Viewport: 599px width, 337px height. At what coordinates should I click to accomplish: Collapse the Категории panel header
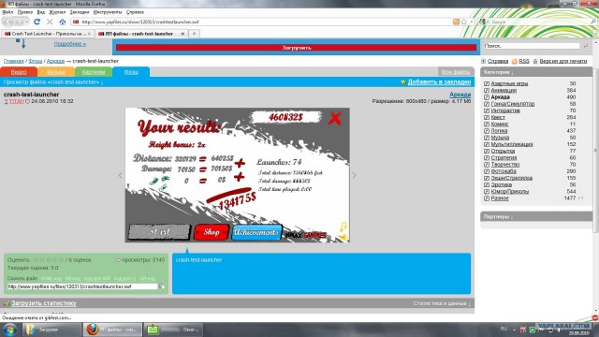[536, 72]
